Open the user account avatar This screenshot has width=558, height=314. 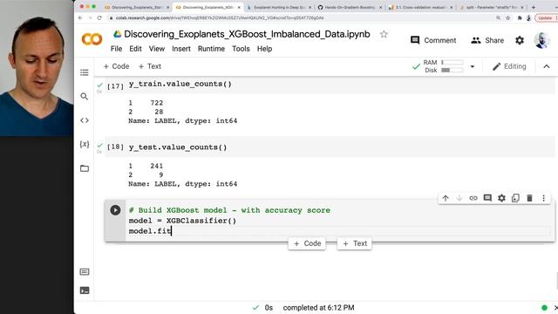[x=542, y=40]
